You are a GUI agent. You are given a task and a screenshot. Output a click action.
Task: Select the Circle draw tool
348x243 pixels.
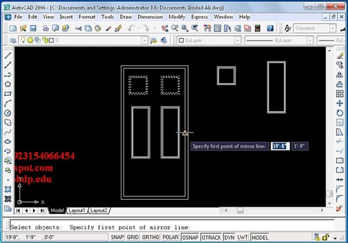[7, 113]
